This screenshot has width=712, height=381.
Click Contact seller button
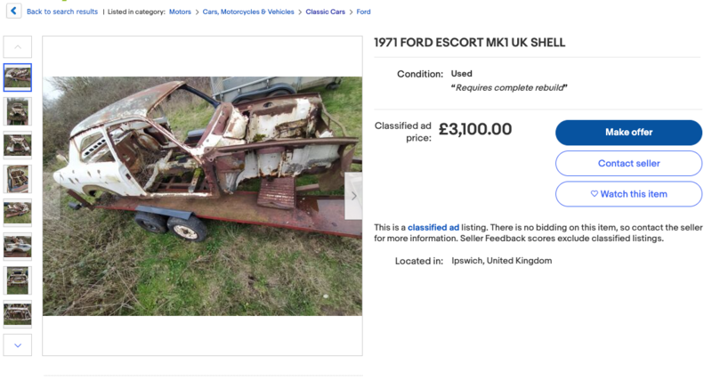click(x=628, y=164)
